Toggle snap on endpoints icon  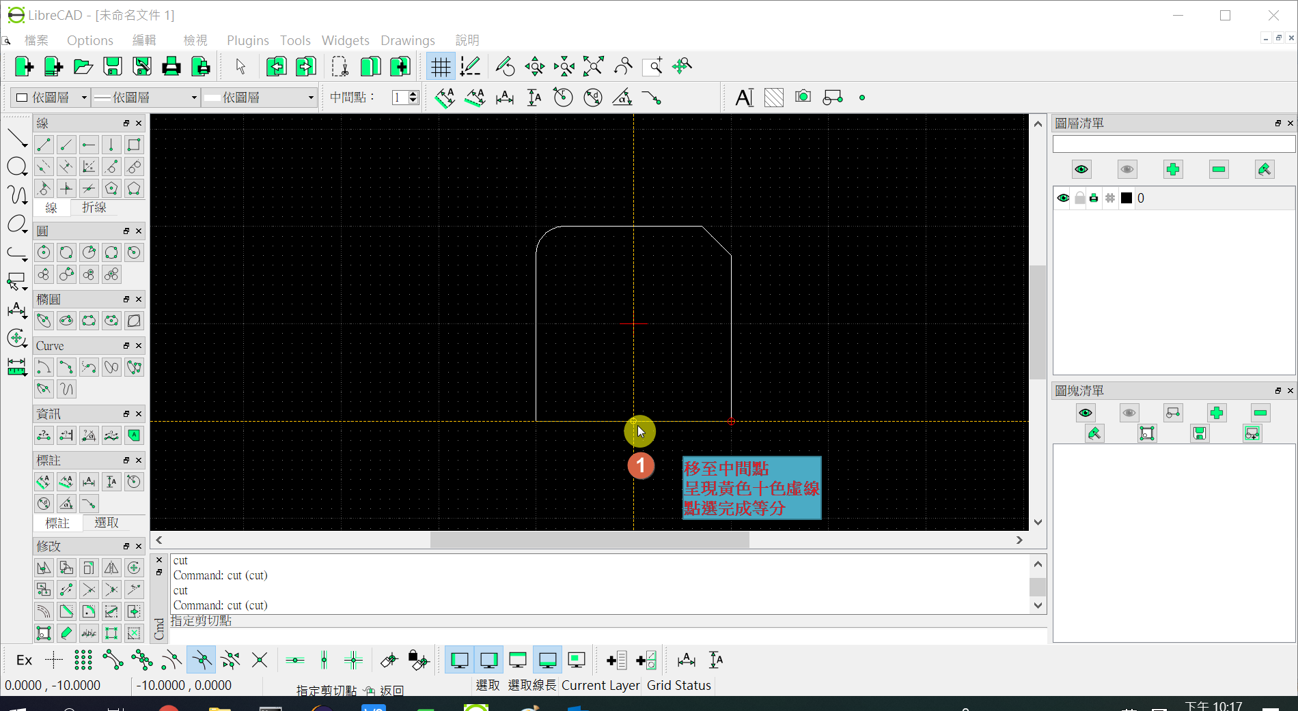point(113,660)
